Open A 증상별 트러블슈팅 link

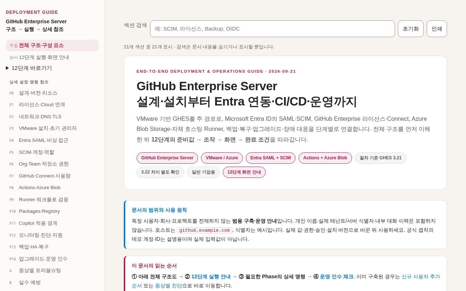pos(52,270)
